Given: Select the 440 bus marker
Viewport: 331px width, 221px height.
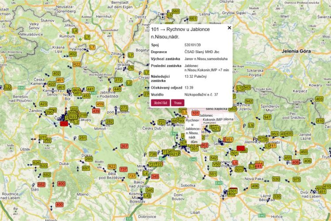Looking at the screenshot, I should [x=117, y=89].
